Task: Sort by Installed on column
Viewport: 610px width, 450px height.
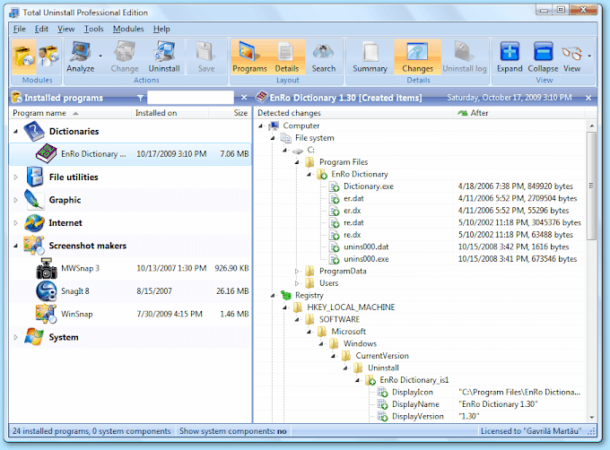Action: 170,113
